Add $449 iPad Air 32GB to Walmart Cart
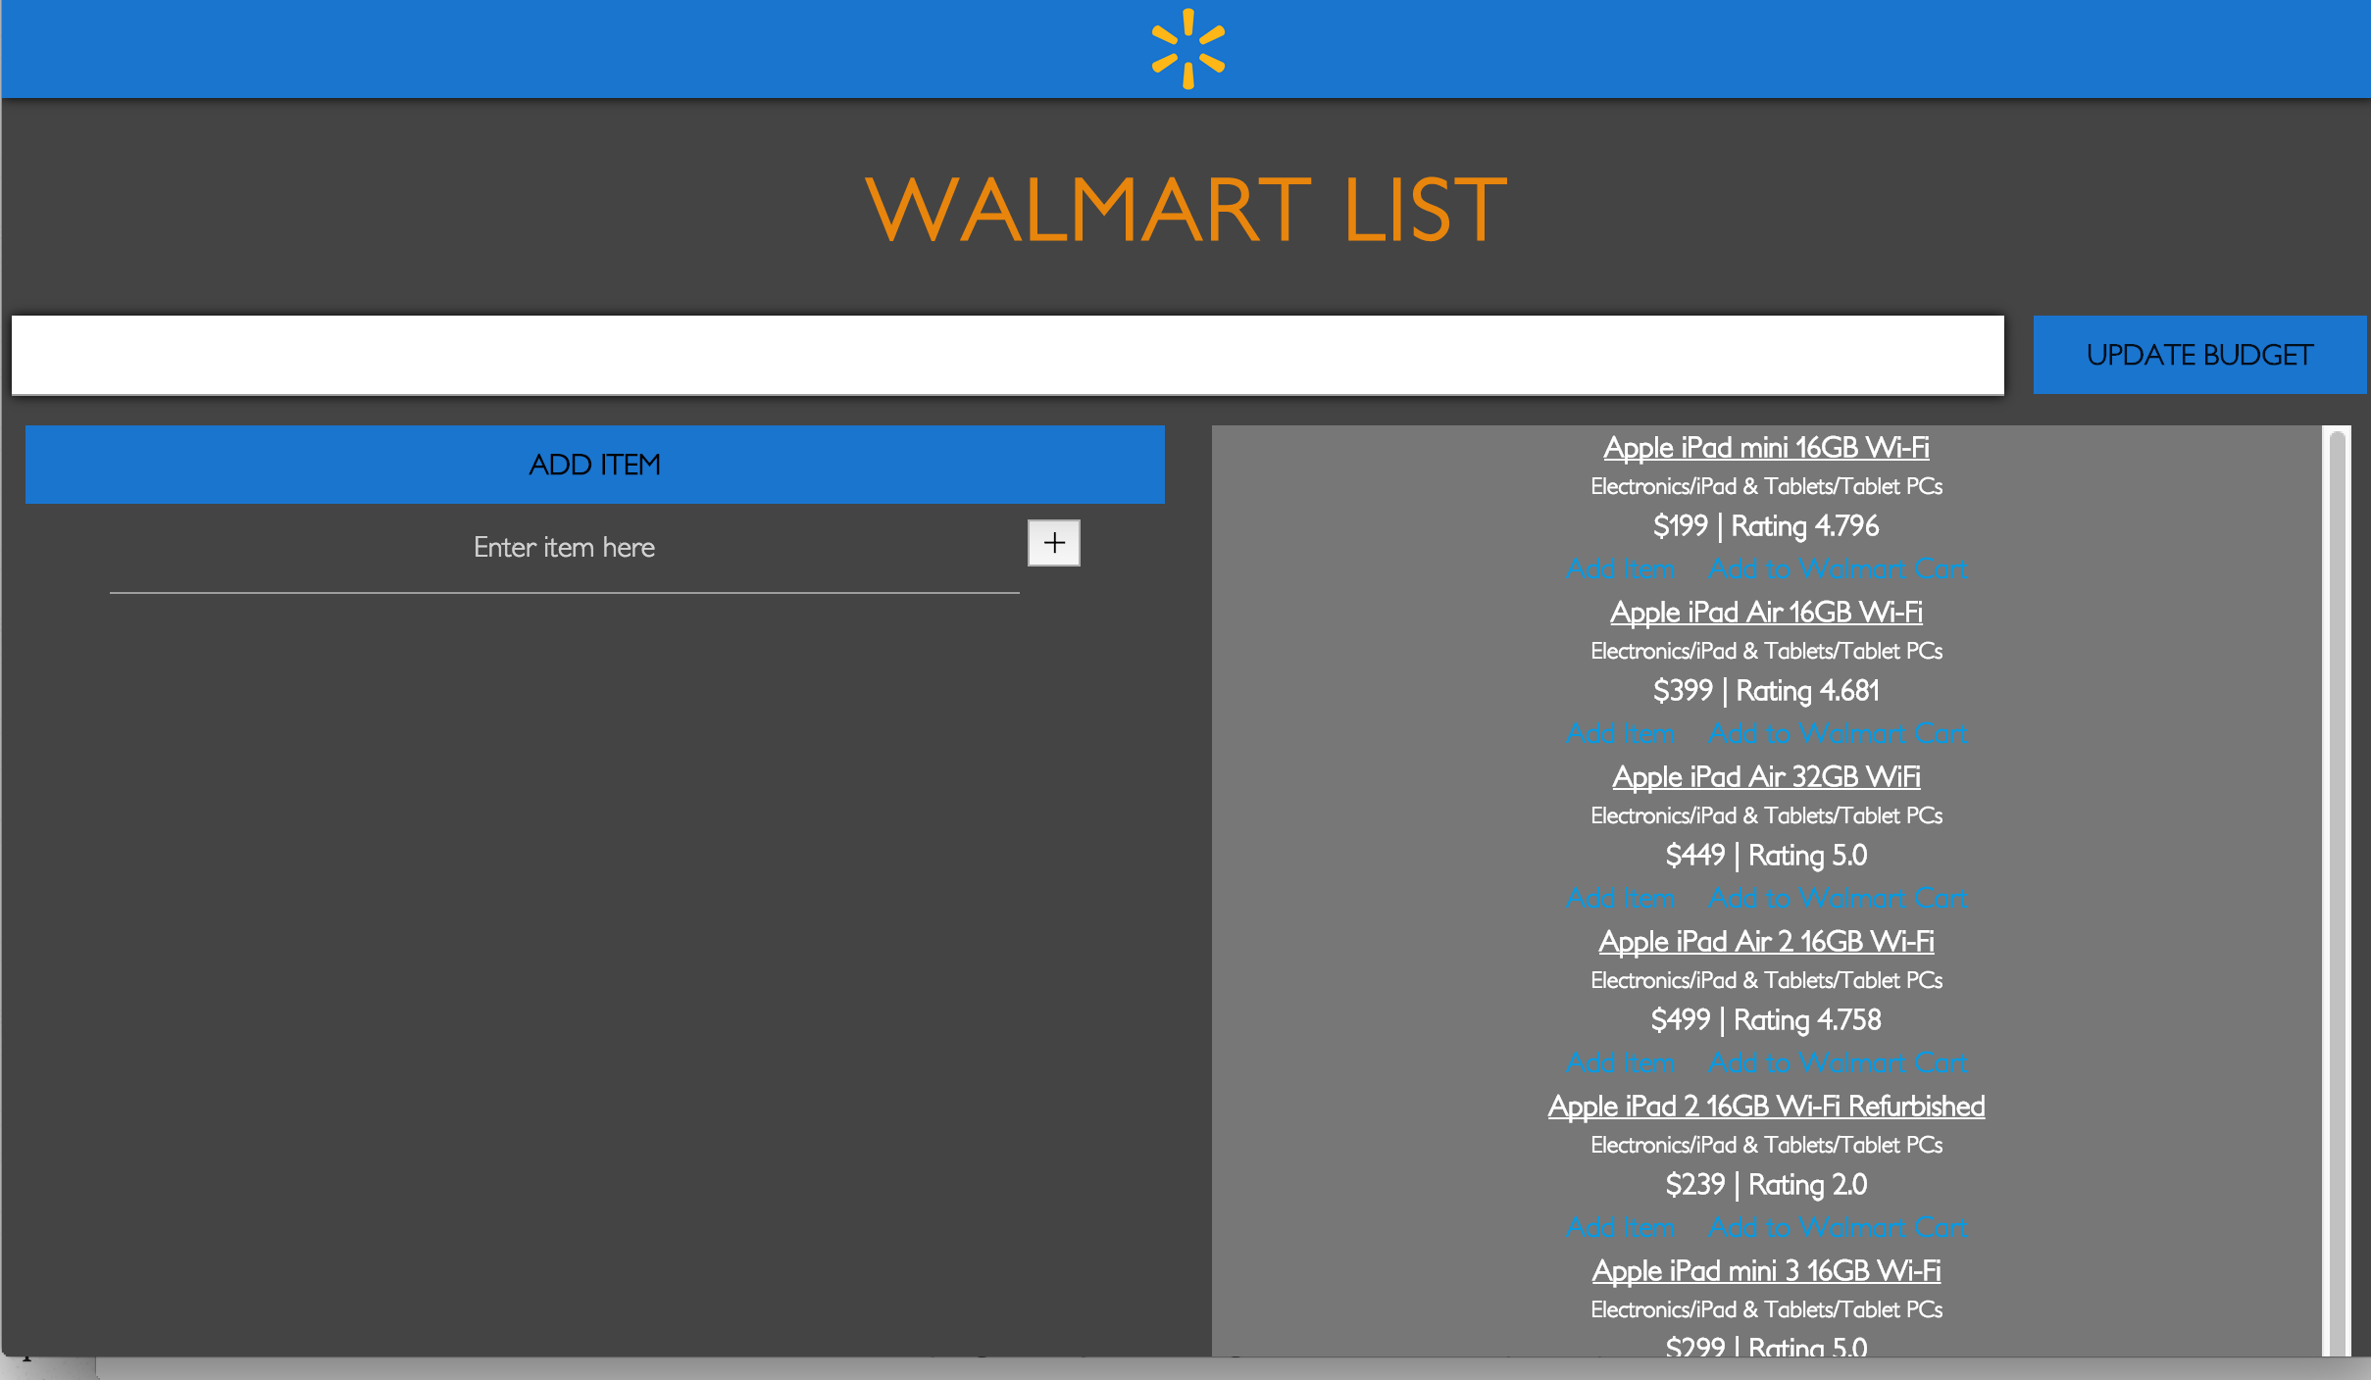Viewport: 2371px width, 1380px height. 1837,899
